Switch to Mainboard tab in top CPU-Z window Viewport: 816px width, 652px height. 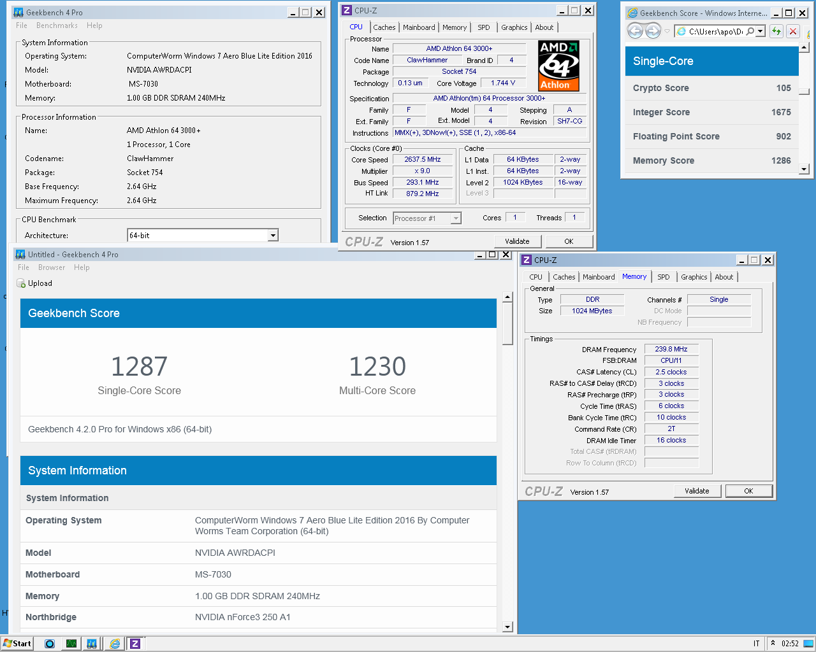click(419, 27)
